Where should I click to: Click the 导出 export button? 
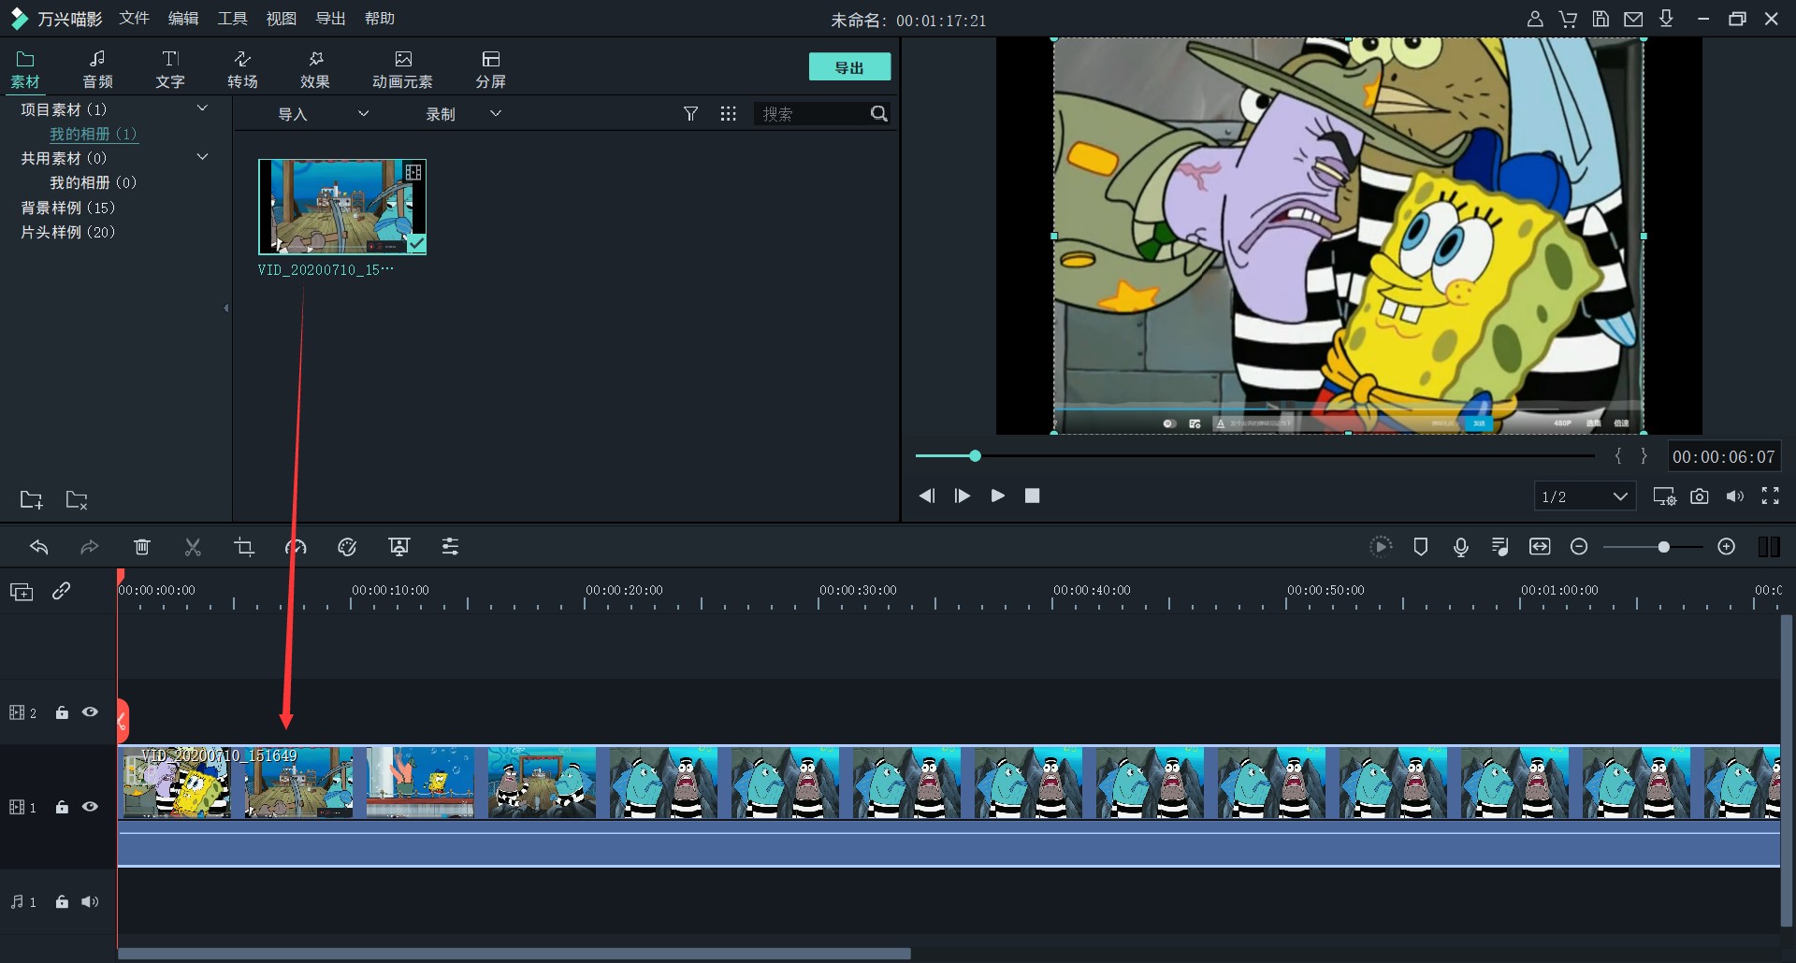[x=849, y=67]
